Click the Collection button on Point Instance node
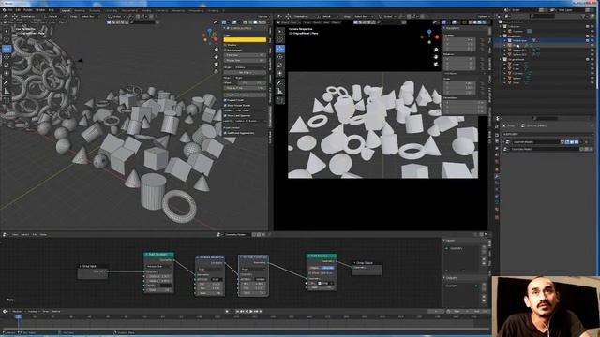The image size is (600, 337). pyautogui.click(x=327, y=268)
